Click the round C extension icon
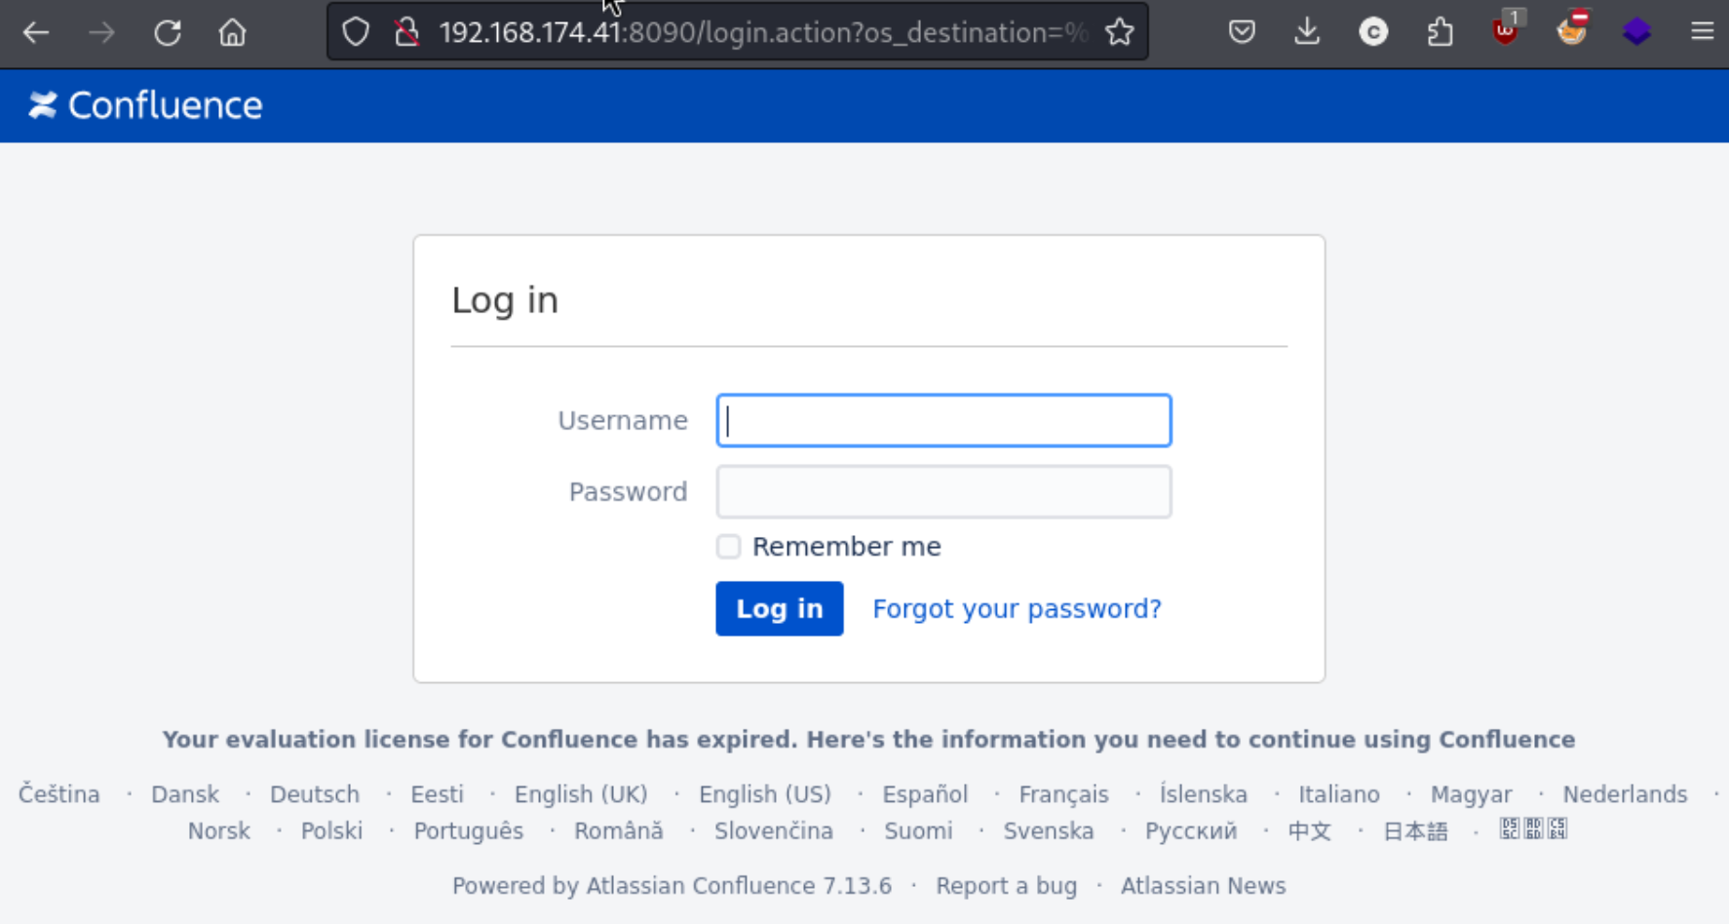The width and height of the screenshot is (1729, 924). 1373,32
